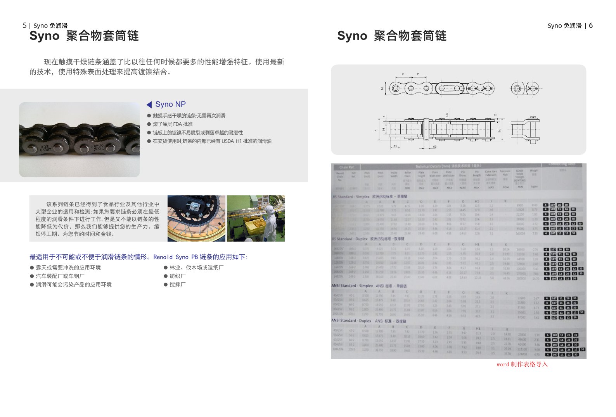Click the connecting link side-view drawing

[x=524, y=129]
